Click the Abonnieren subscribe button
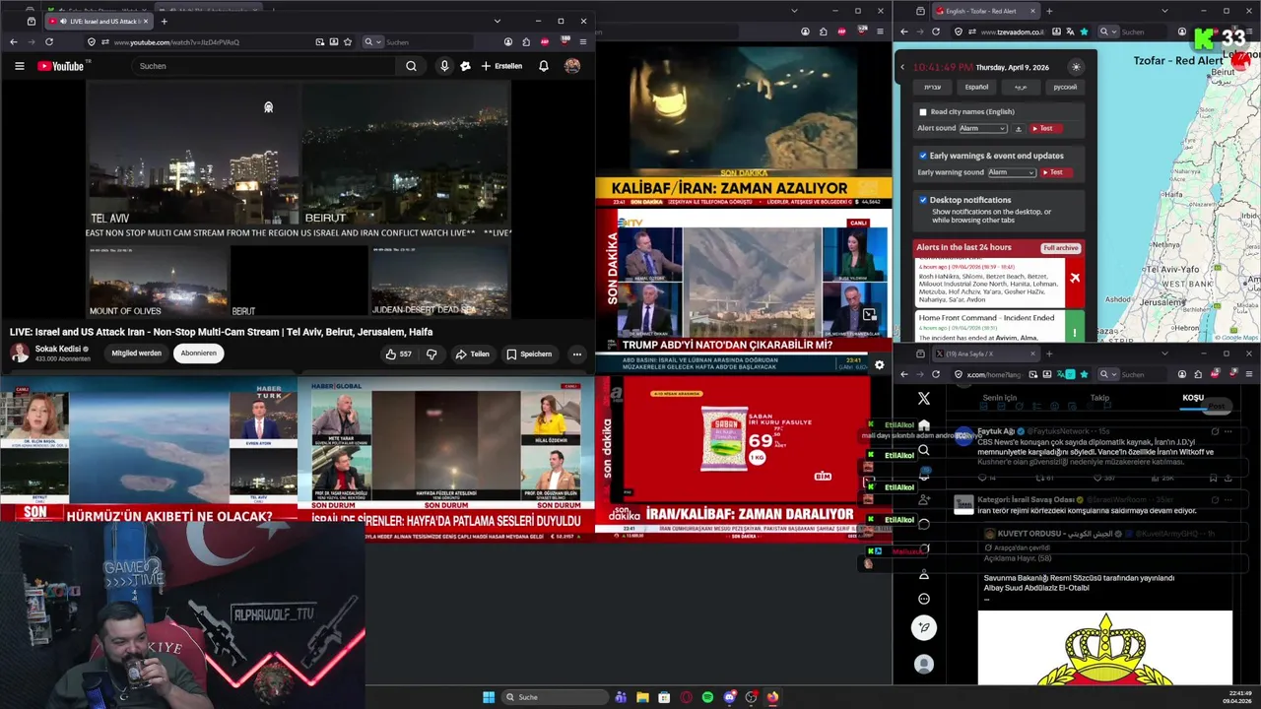Screen dimensions: 1261x709 click(198, 354)
